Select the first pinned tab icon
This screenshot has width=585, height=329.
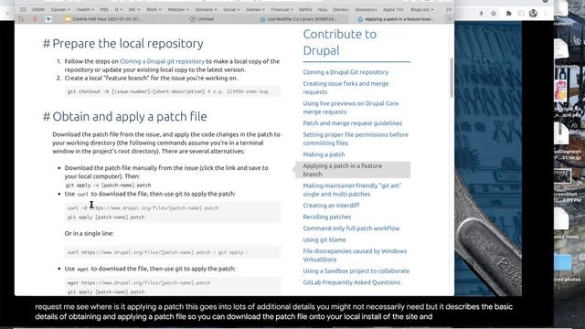click(21, 19)
